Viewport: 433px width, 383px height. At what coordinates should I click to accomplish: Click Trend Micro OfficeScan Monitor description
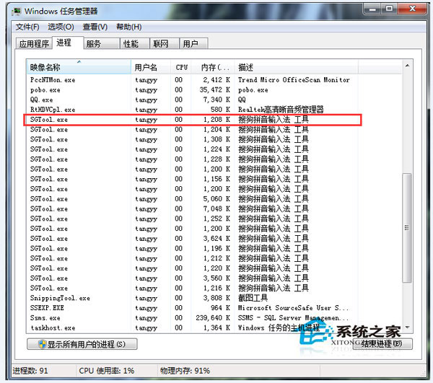pyautogui.click(x=294, y=80)
